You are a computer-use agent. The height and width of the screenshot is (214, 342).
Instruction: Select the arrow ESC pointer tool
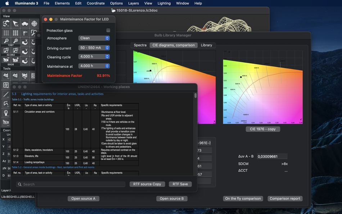coord(15,23)
